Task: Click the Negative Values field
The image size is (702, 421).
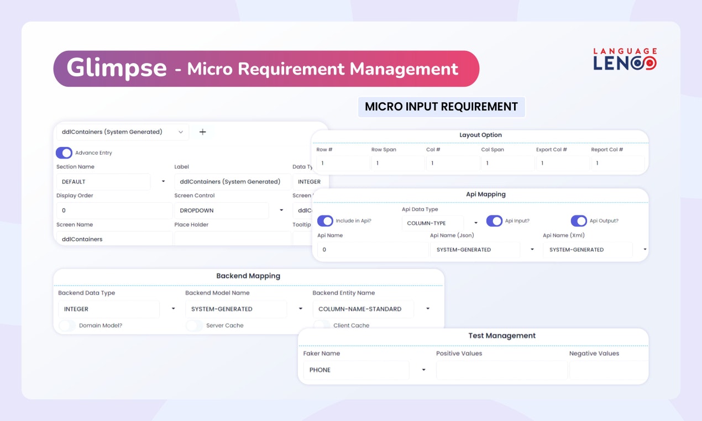Action: pos(609,370)
